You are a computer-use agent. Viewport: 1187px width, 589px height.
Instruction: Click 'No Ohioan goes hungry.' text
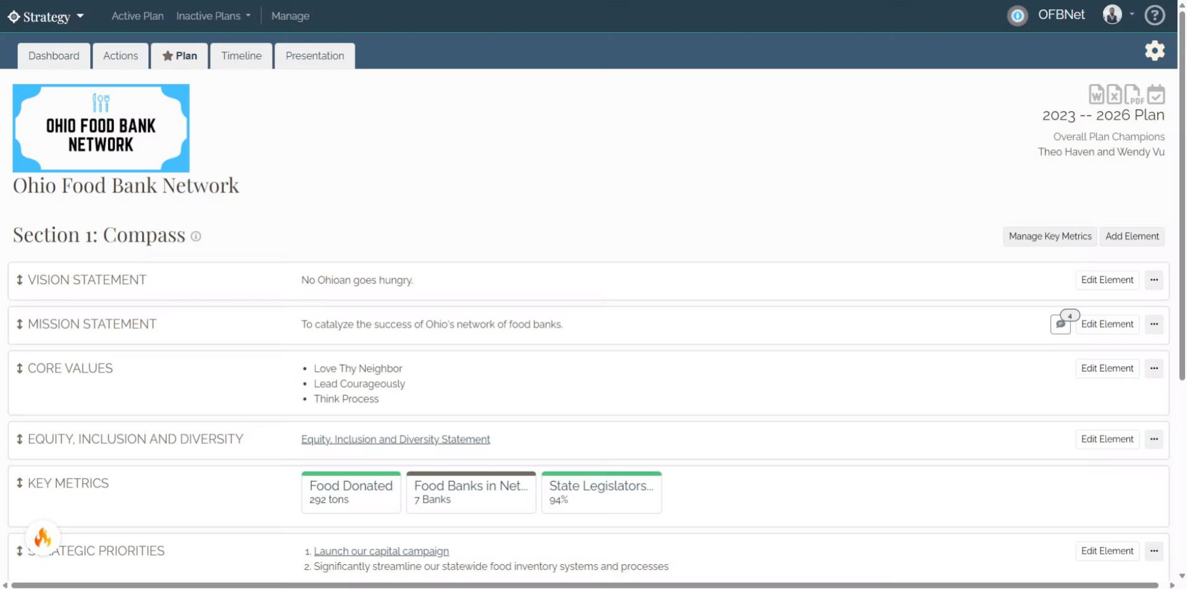pyautogui.click(x=357, y=280)
